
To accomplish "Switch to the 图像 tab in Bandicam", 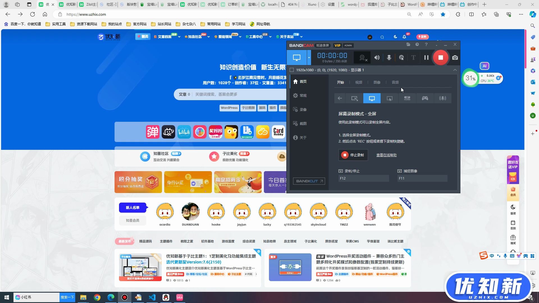I will [x=377, y=82].
